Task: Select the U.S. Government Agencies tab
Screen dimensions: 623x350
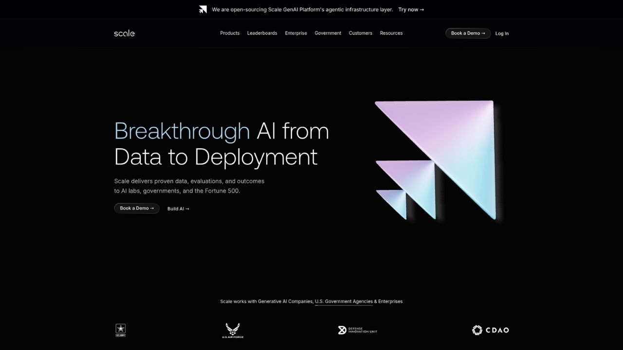Action: (x=344, y=301)
